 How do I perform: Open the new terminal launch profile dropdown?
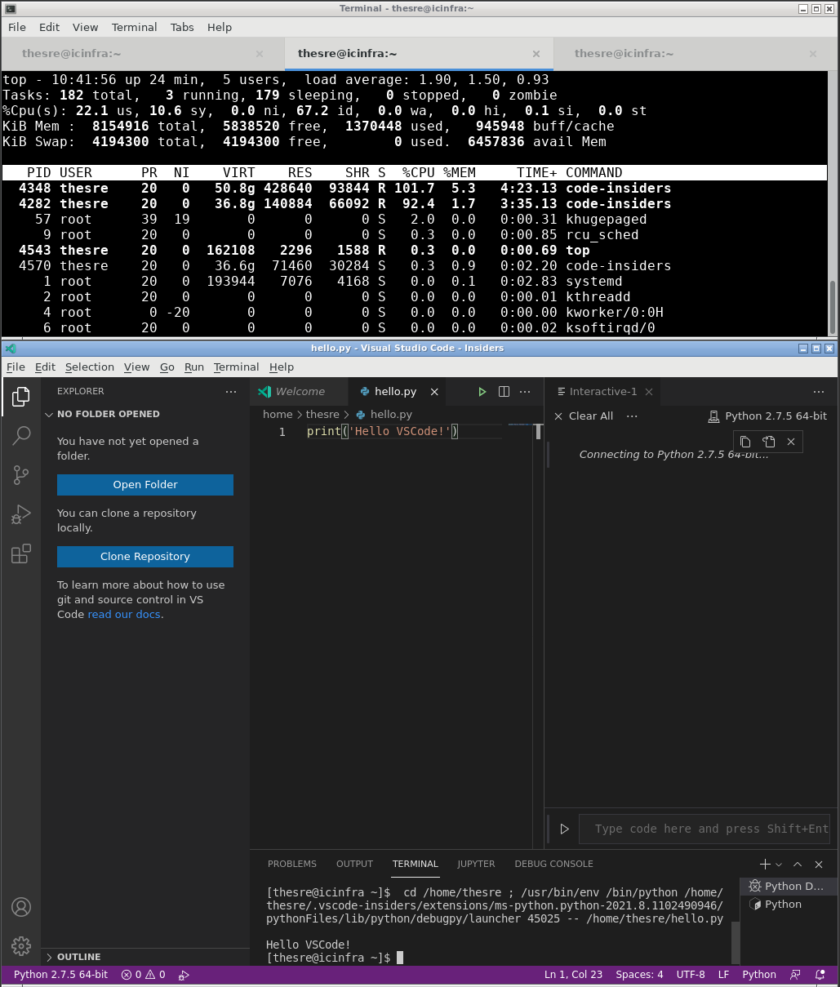tap(779, 864)
